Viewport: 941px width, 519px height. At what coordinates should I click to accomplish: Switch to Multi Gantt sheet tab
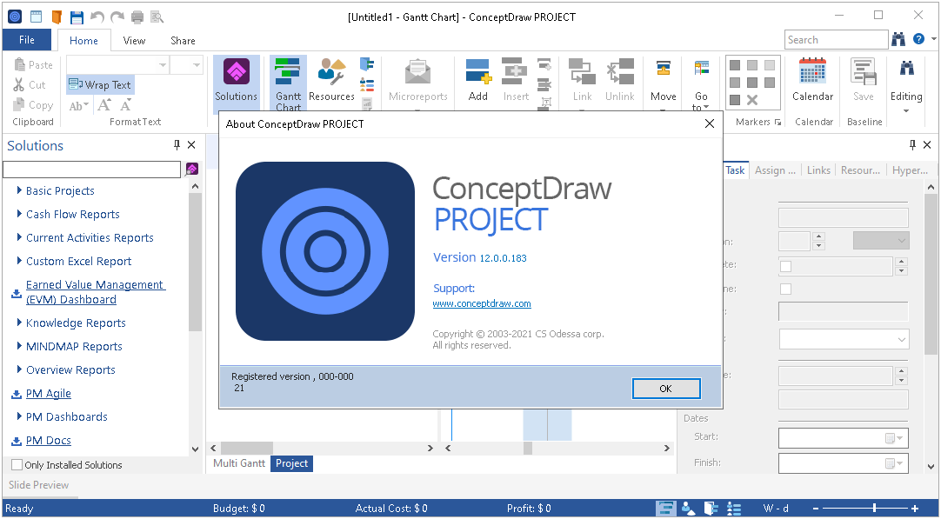(x=239, y=463)
